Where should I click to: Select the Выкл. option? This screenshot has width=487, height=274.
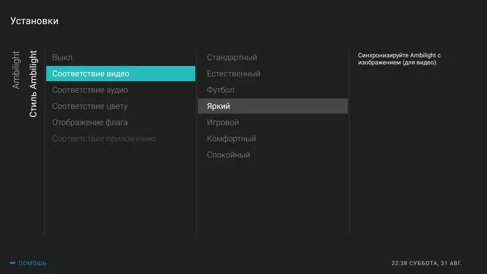tap(63, 57)
